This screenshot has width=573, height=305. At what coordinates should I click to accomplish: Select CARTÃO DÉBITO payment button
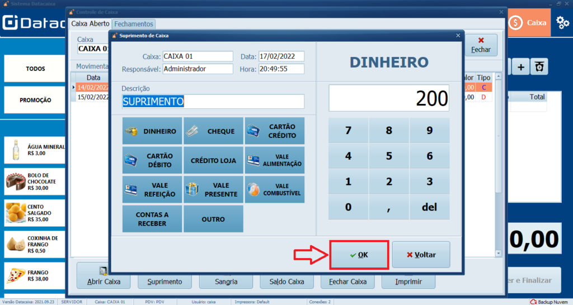(x=152, y=160)
